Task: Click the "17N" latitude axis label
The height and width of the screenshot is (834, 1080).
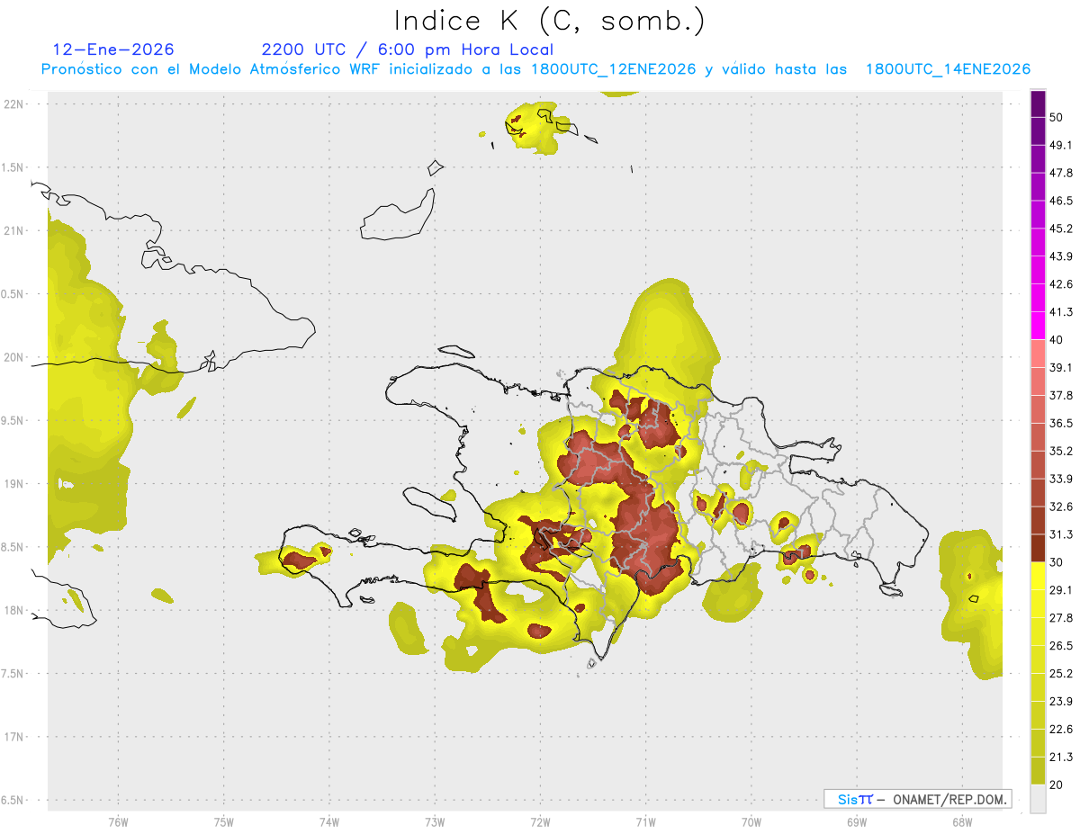Action: [x=13, y=737]
